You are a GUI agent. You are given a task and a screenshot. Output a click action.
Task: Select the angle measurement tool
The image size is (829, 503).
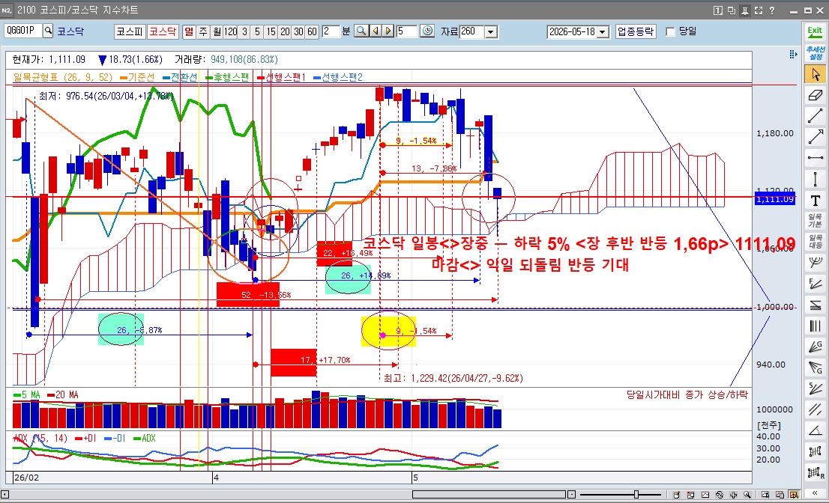coord(815,430)
